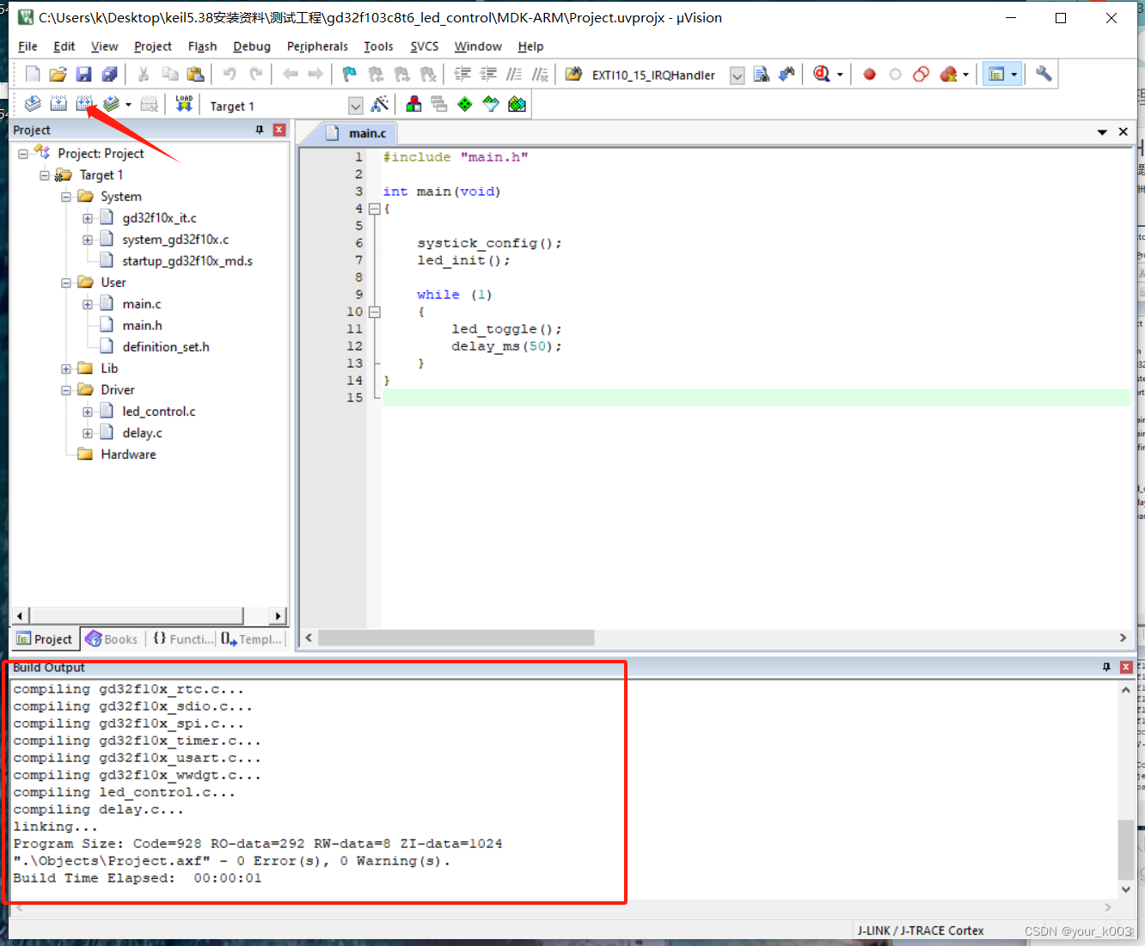Click the Open file folder icon
This screenshot has height=946, width=1145.
click(x=58, y=75)
